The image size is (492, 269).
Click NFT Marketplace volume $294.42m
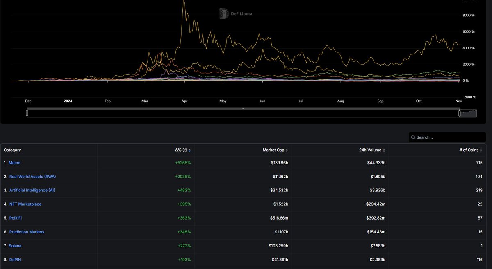376,204
